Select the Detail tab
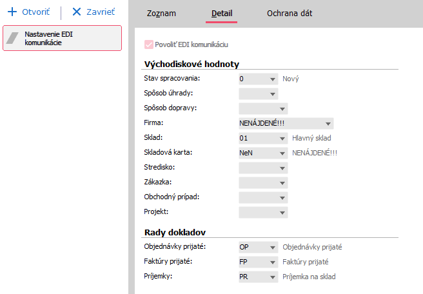Screen dimensions: 423x294 221,13
